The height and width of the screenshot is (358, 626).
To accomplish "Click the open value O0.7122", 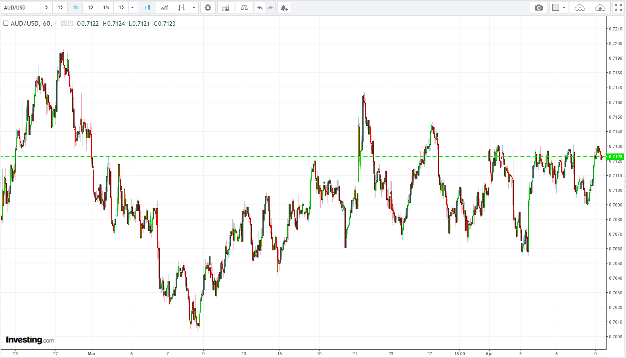I will [x=88, y=24].
